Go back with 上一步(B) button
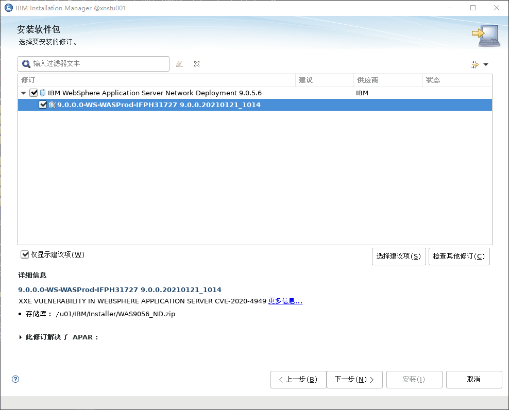Image resolution: width=509 pixels, height=410 pixels. point(298,380)
